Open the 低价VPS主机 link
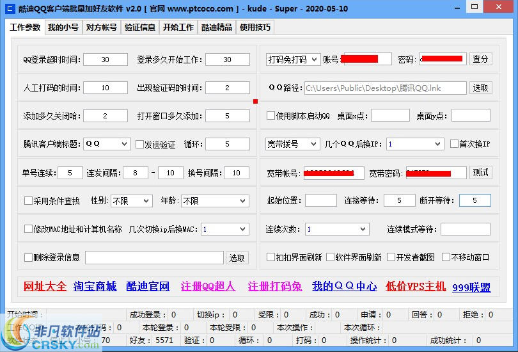 (x=416, y=286)
